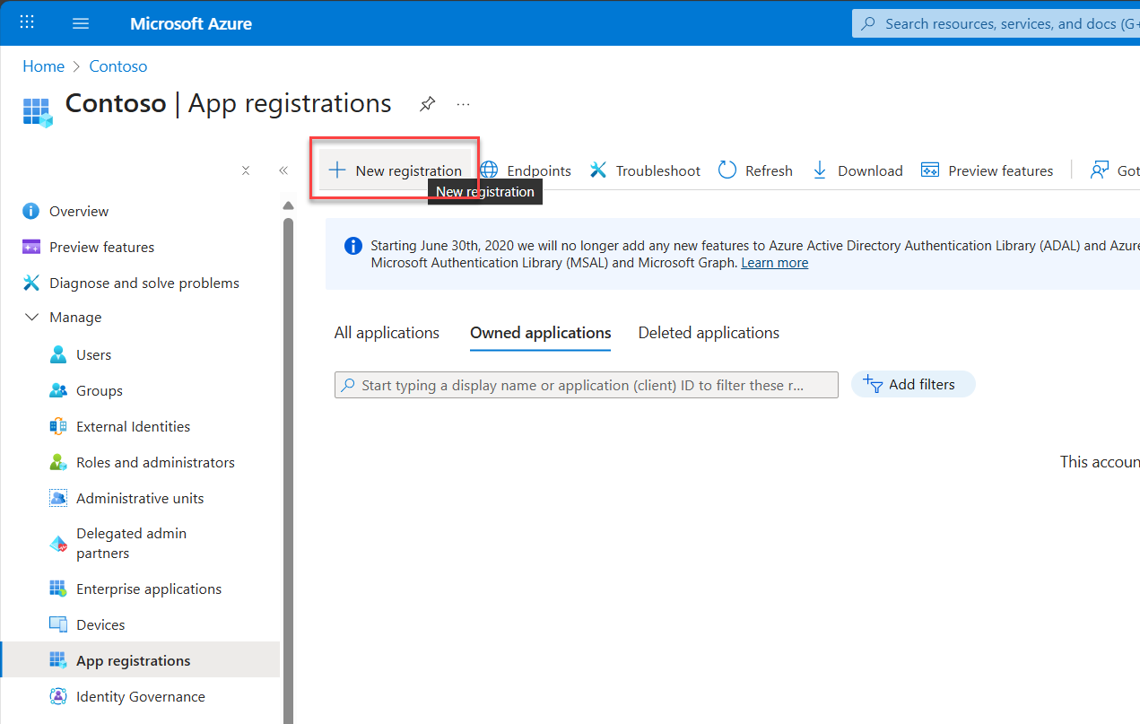1140x724 pixels.
Task: Click the Users person icon
Action: point(58,355)
